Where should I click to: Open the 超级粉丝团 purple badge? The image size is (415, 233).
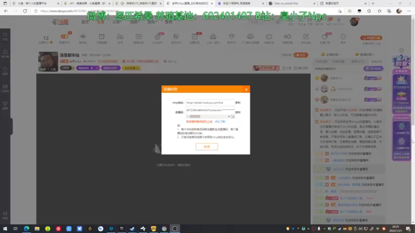(x=110, y=68)
